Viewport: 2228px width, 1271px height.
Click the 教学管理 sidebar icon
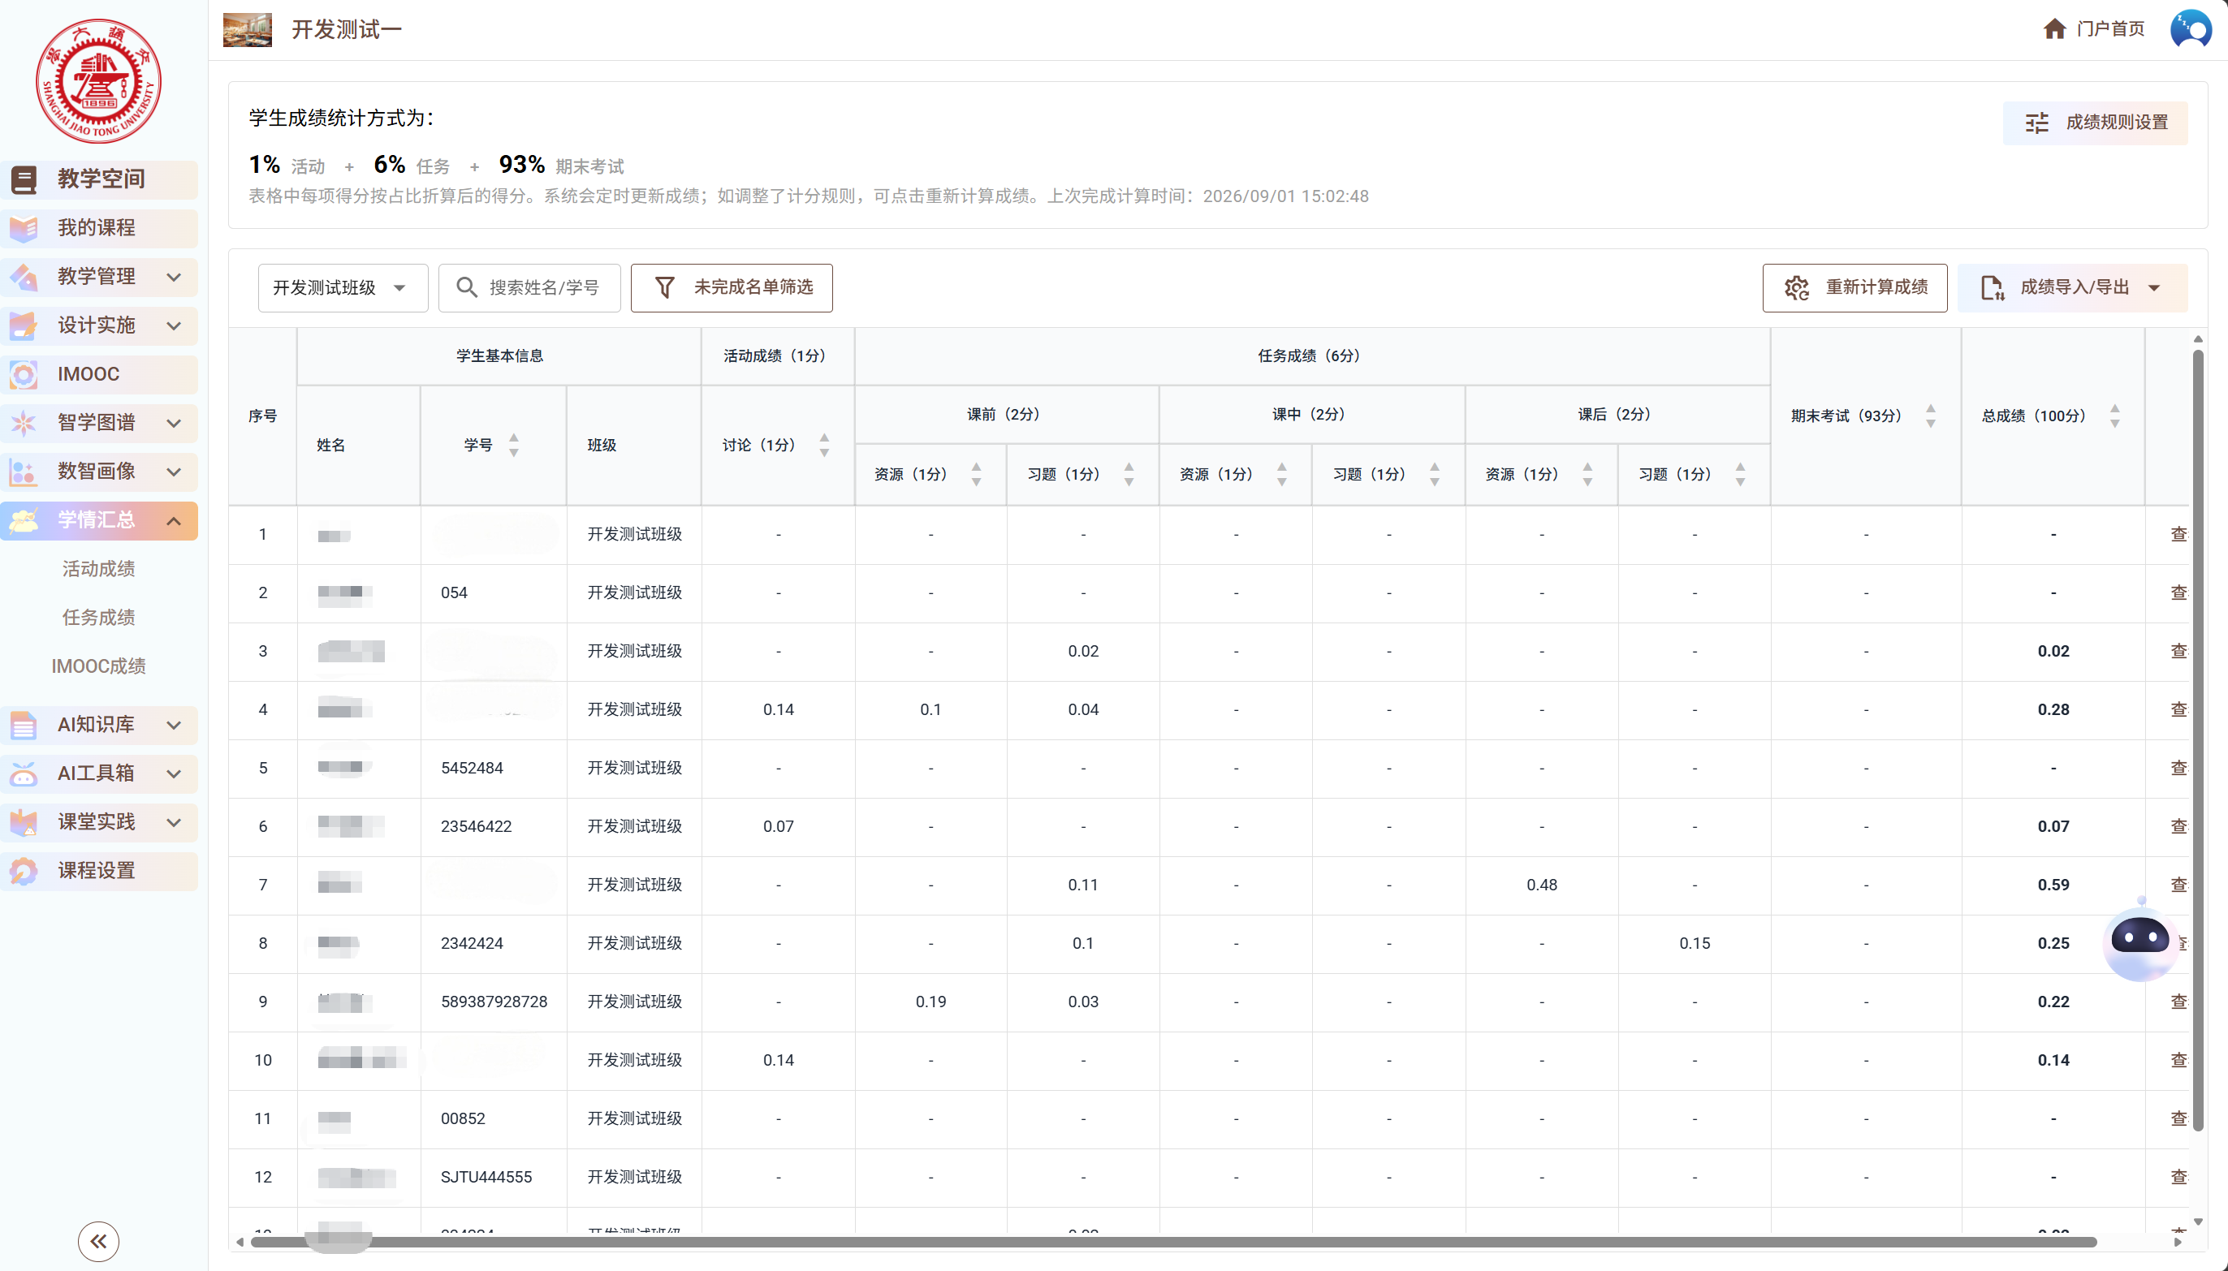[24, 277]
